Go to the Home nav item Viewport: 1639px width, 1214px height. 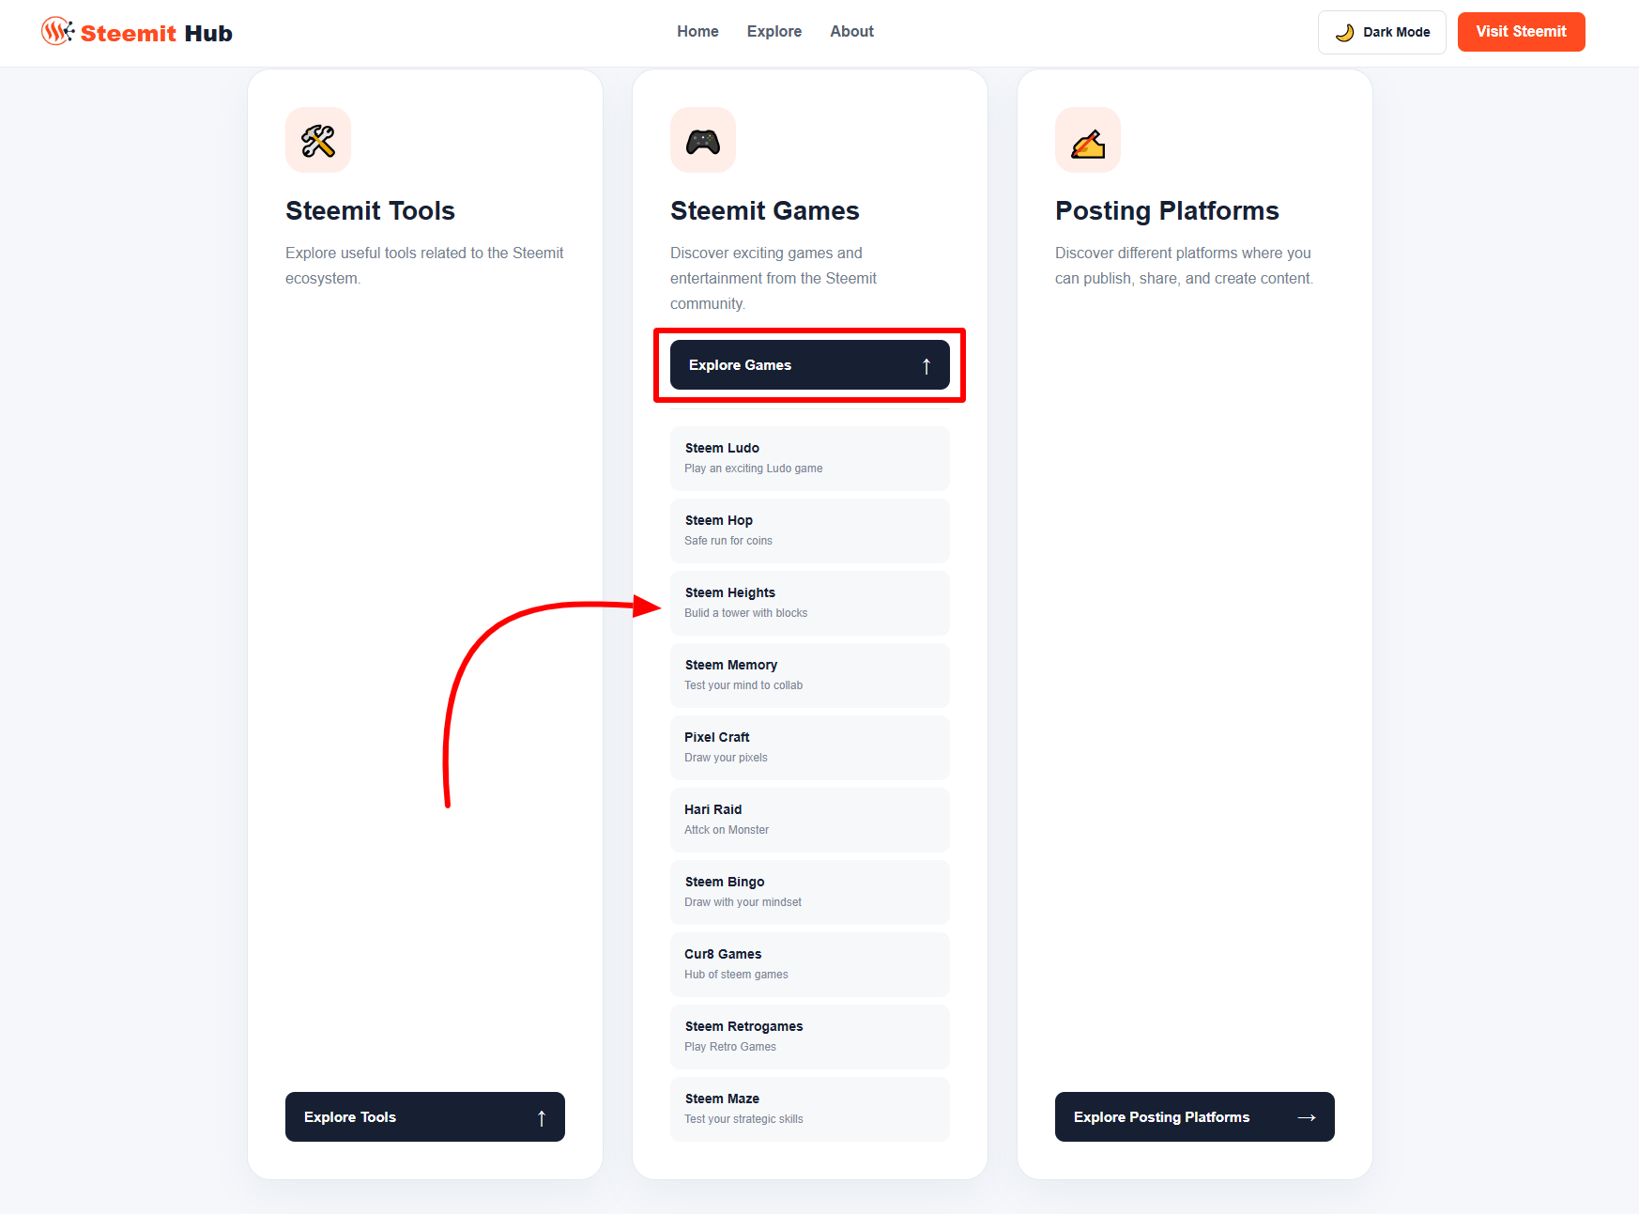697,32
